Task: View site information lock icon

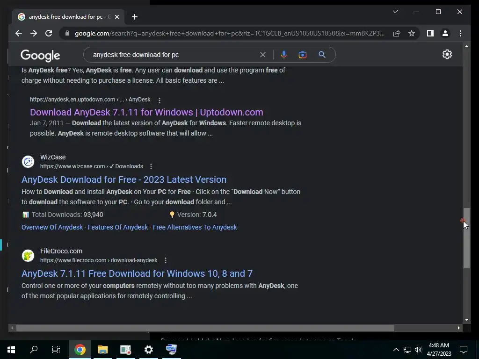Action: [67, 33]
